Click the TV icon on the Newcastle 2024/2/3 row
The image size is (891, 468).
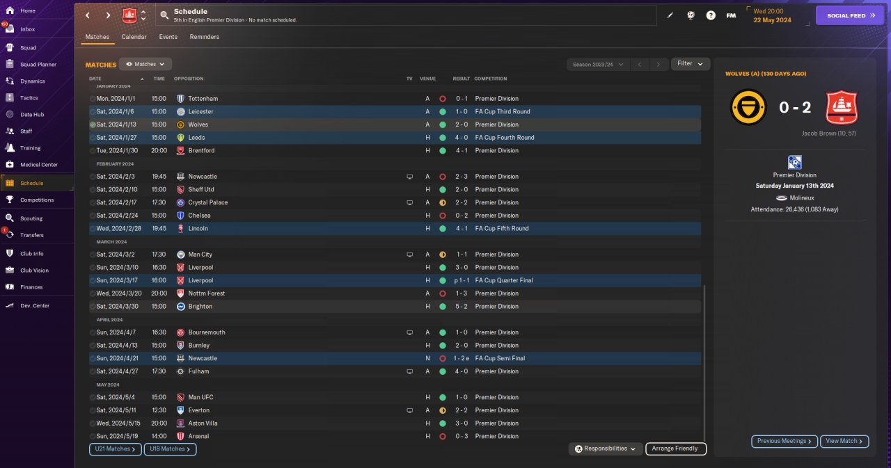click(410, 177)
